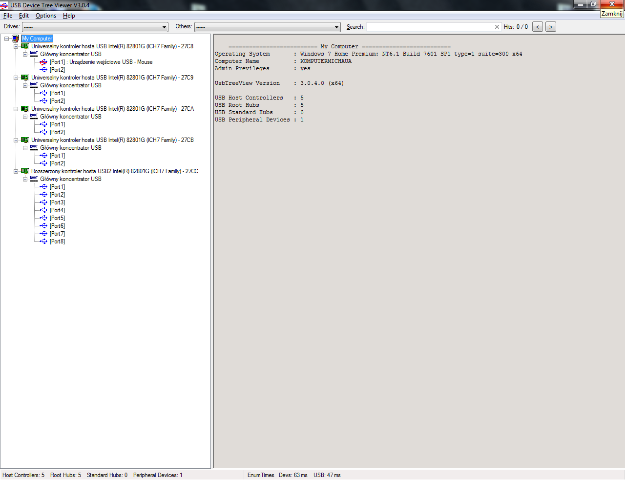Click Port1 USB icon under 27C9 controller
Image resolution: width=625 pixels, height=480 pixels.
pyautogui.click(x=43, y=93)
